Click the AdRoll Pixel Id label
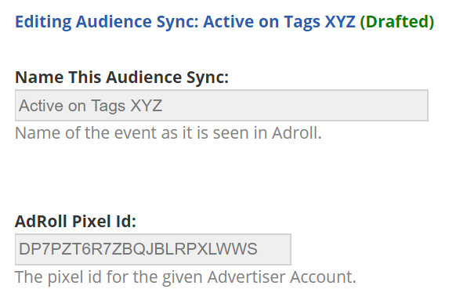449x300 pixels. 75,221
